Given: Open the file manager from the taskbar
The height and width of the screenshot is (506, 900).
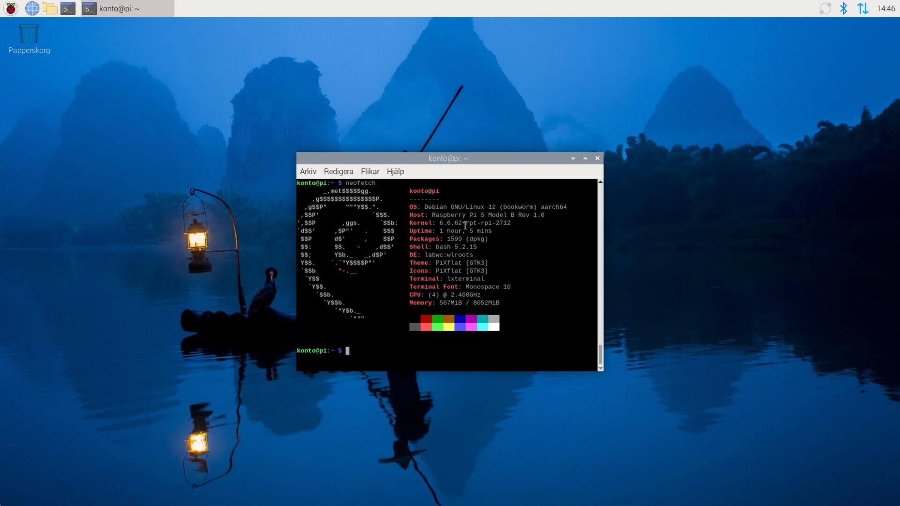Looking at the screenshot, I should pos(50,8).
